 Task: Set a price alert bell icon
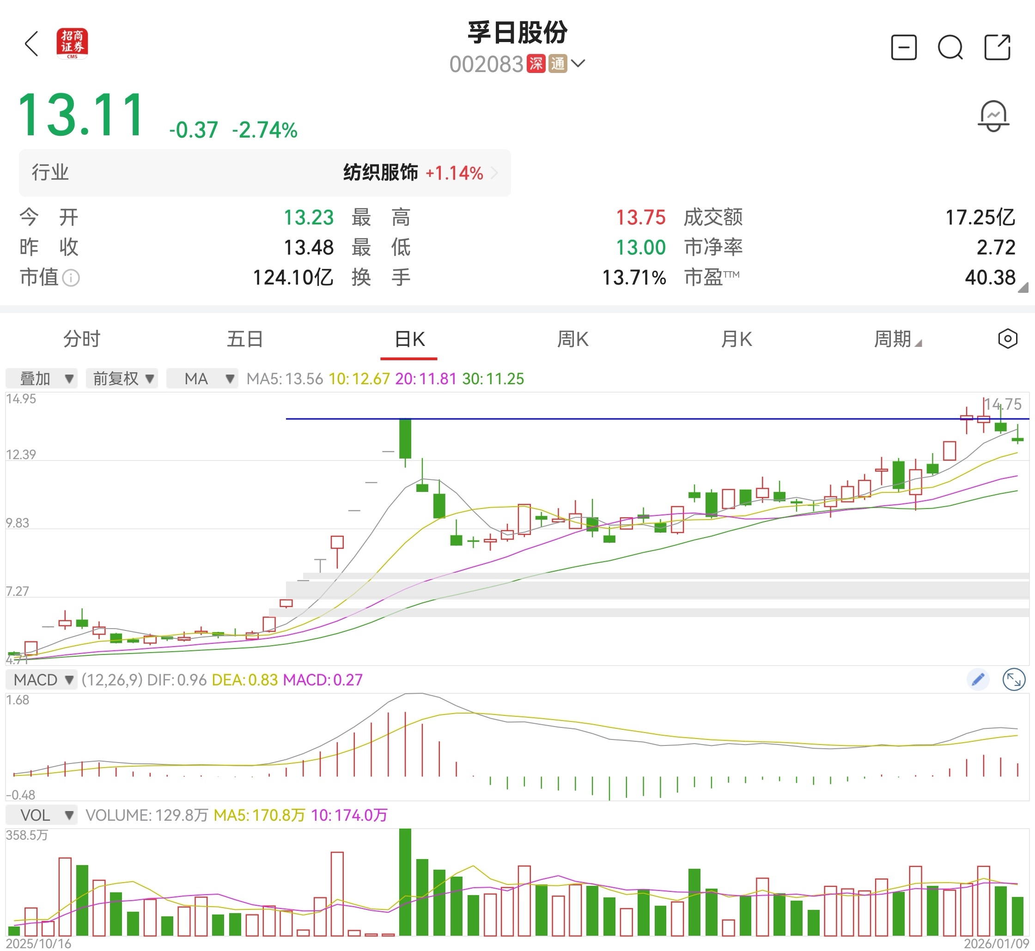(x=993, y=116)
